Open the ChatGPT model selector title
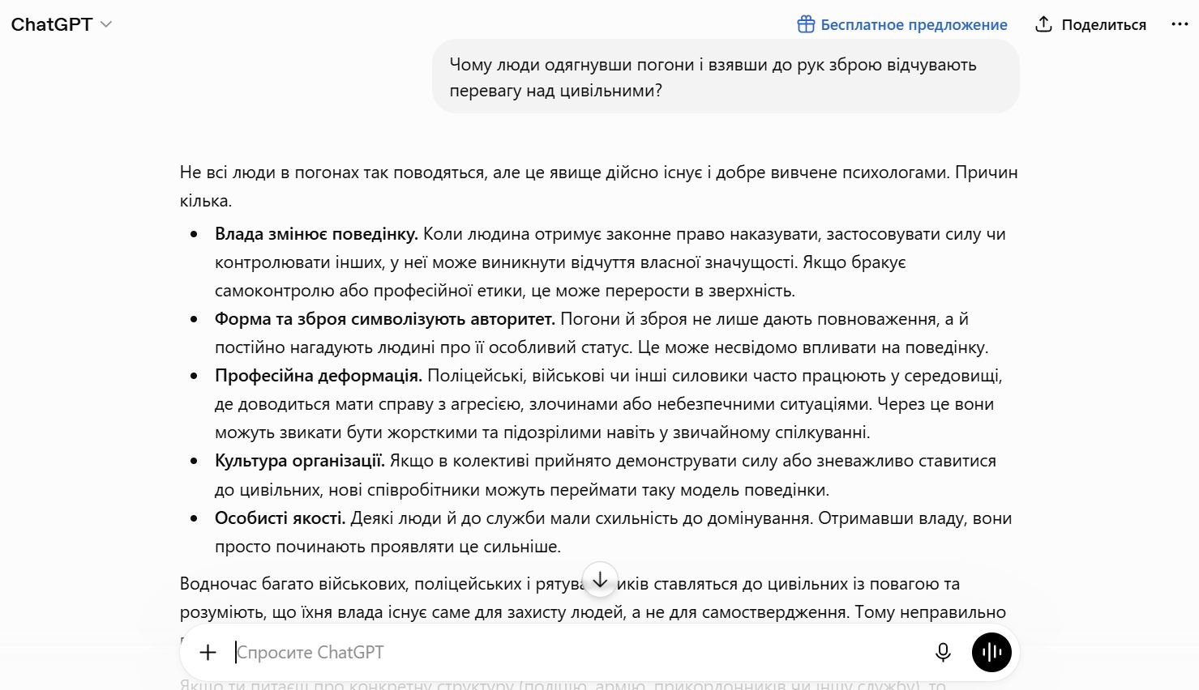 click(x=52, y=24)
